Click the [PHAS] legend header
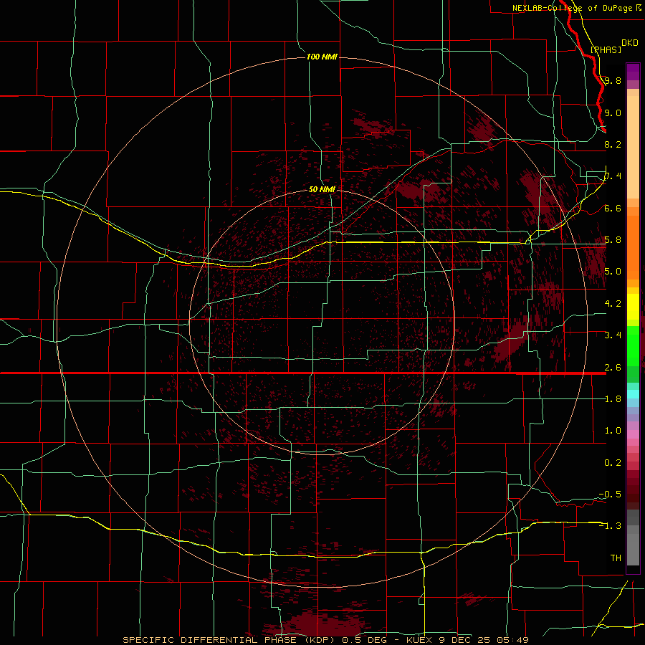Viewport: 645px width, 645px height. coord(606,49)
